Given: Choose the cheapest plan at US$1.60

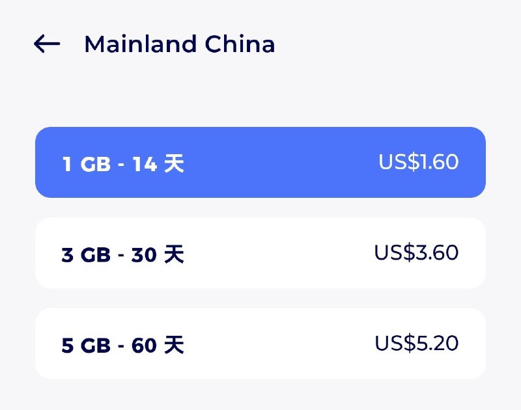Looking at the screenshot, I should click(260, 162).
